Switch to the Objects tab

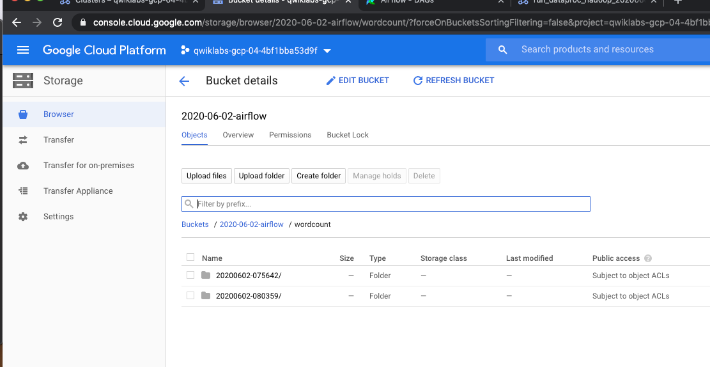(x=194, y=135)
